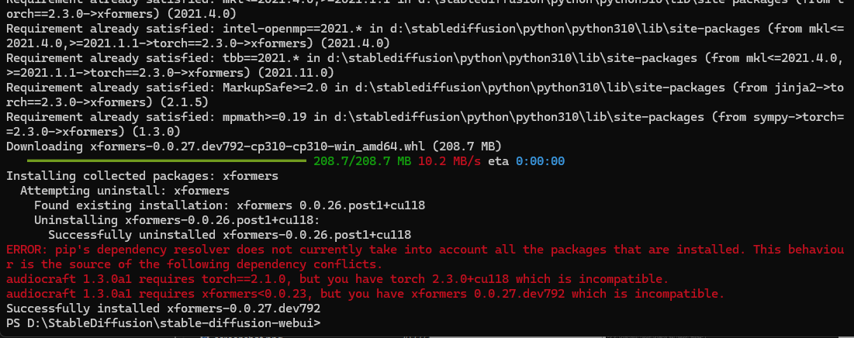This screenshot has width=854, height=338.
Task: Click the 'Attempting uninstall: xformers' line
Action: point(125,191)
